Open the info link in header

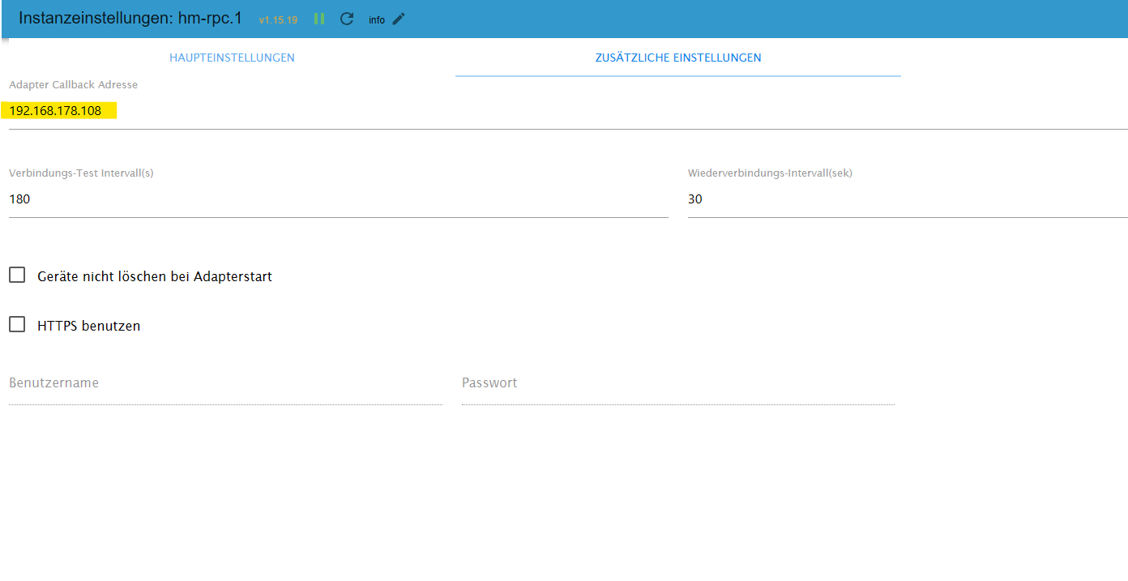point(377,19)
